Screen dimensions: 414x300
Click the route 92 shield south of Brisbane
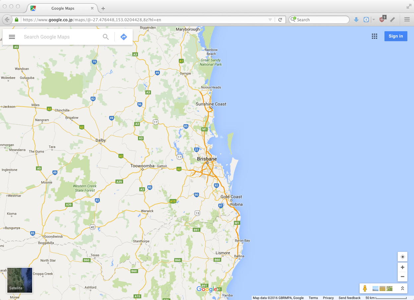(x=216, y=185)
